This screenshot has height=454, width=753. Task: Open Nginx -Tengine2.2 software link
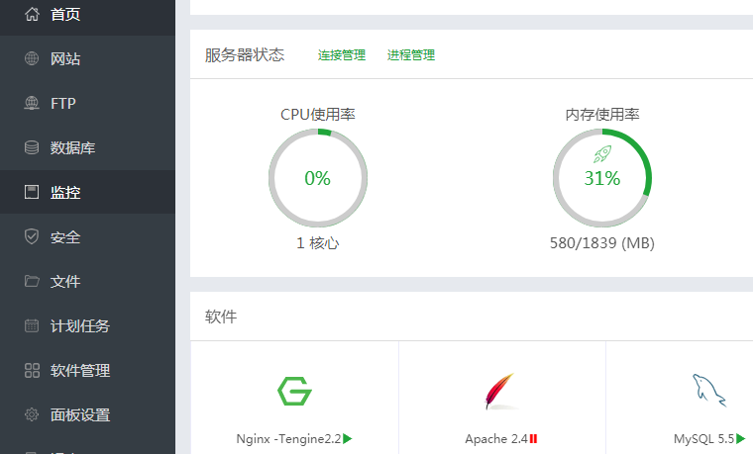(288, 438)
